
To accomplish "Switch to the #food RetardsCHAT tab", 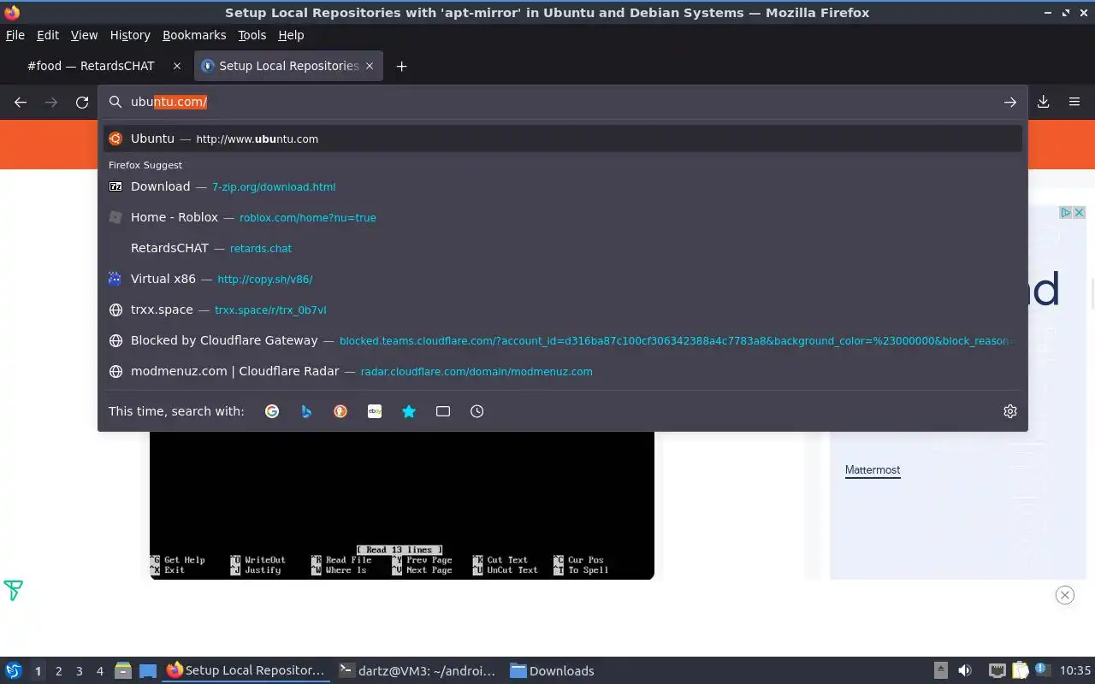I will coord(96,66).
